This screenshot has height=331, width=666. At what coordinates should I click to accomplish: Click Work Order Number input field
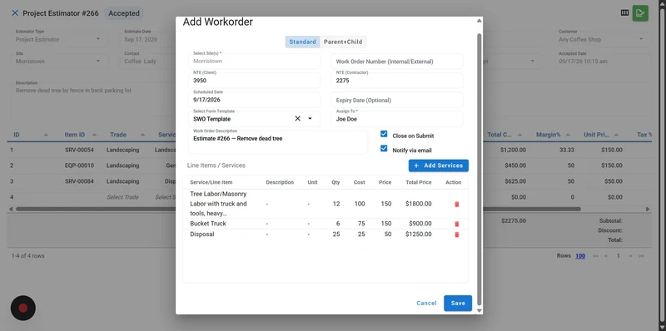point(397,61)
